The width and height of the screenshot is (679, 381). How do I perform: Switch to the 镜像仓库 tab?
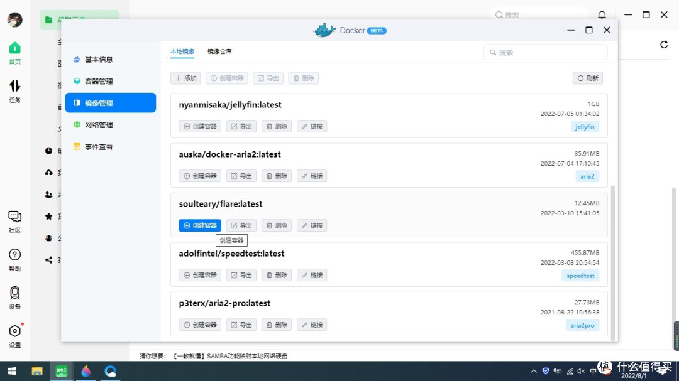[219, 51]
